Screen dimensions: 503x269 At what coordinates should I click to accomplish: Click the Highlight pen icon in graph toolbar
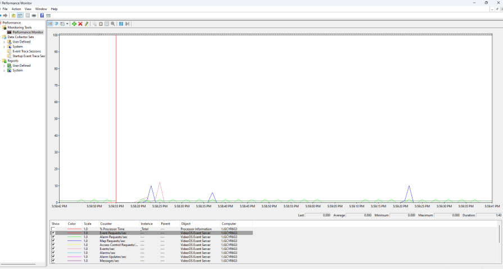(87, 24)
